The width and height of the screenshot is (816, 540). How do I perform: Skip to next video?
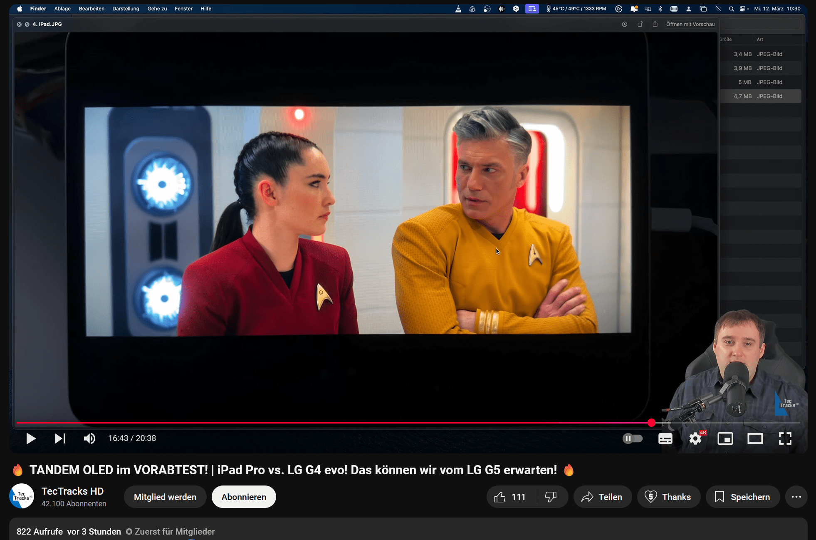point(60,438)
